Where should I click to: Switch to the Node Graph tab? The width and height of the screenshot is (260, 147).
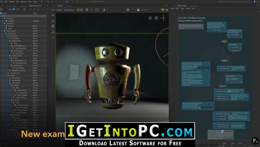(x=182, y=6)
